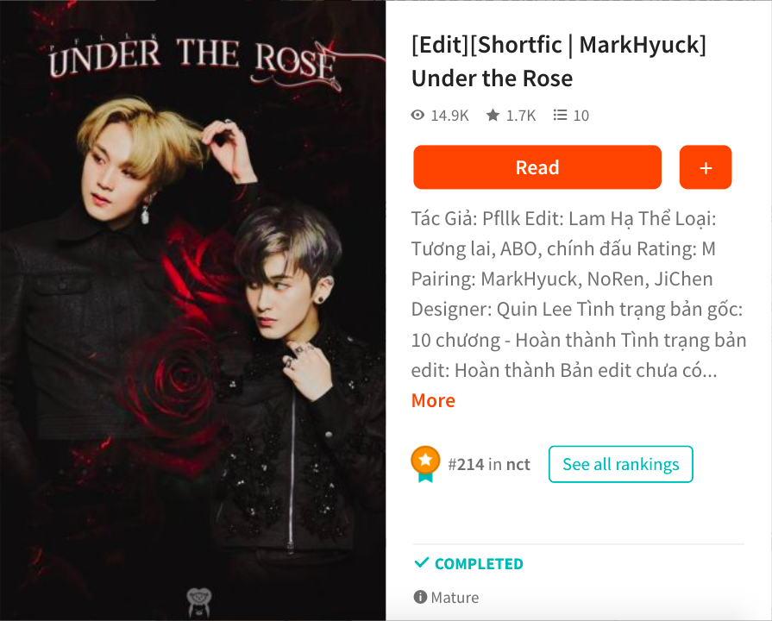772x621 pixels.
Task: Click the Mature info icon
Action: click(420, 597)
